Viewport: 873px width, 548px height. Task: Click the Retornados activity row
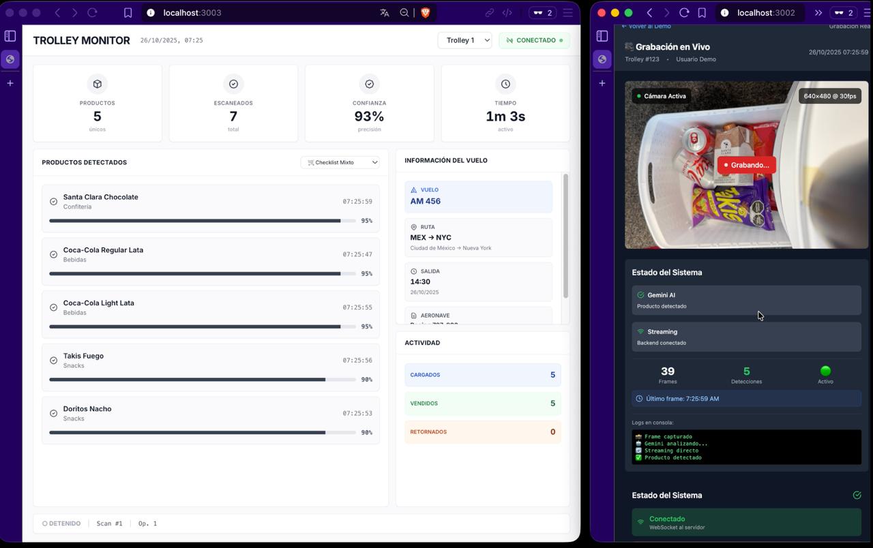pyautogui.click(x=483, y=432)
